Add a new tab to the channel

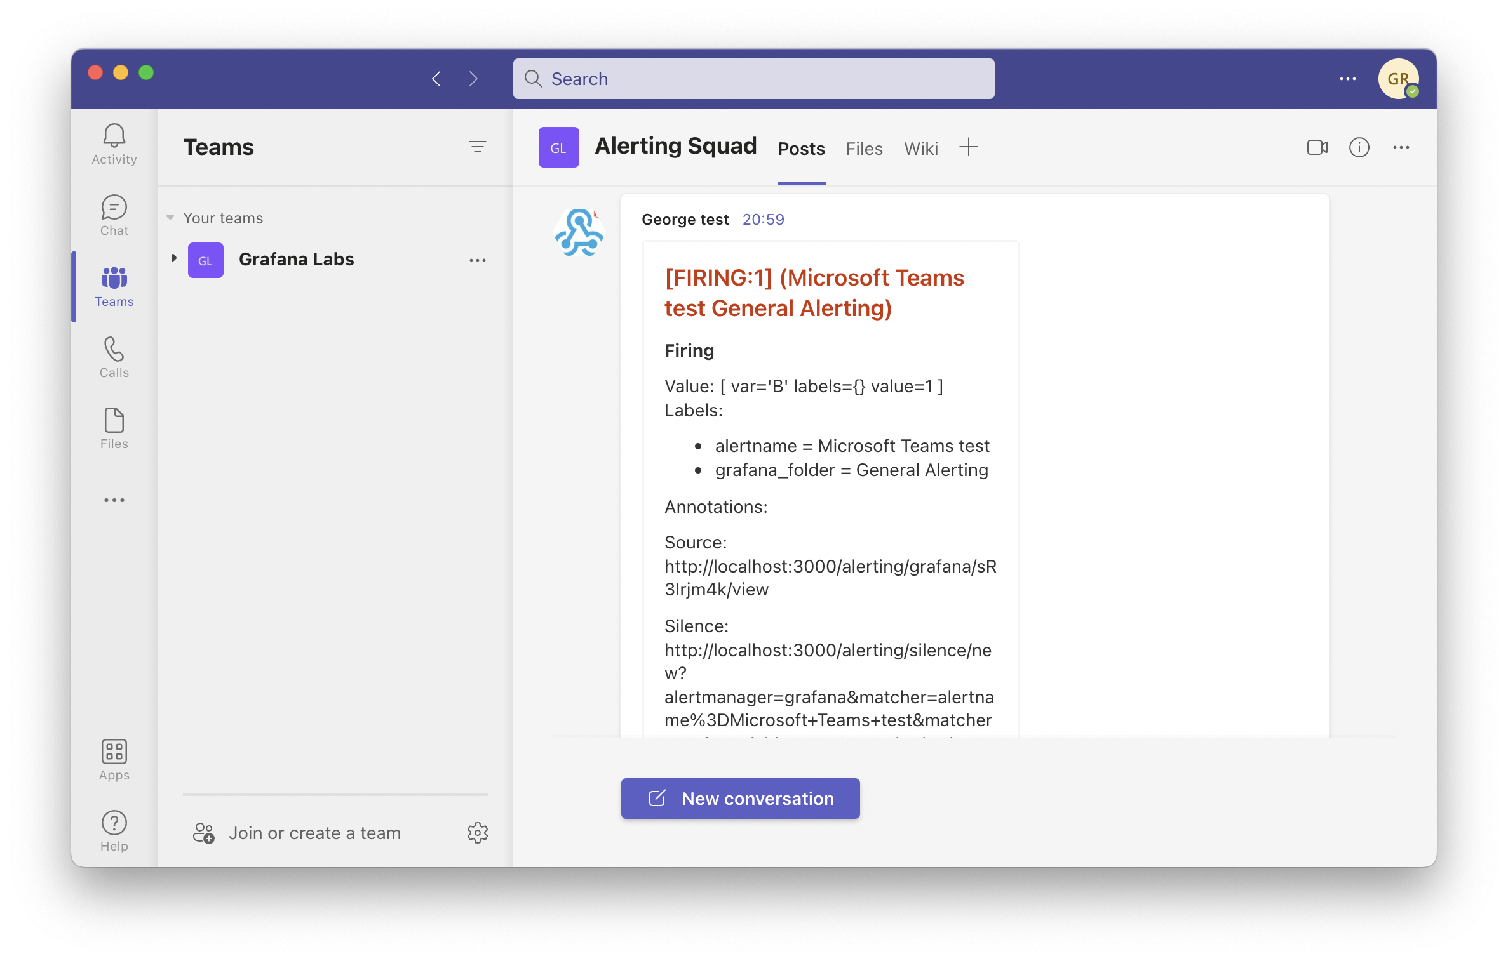coord(969,147)
